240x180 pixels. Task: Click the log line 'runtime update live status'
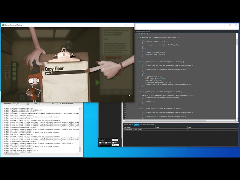coord(21,150)
